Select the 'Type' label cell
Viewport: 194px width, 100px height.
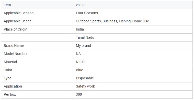pyautogui.click(x=37, y=78)
